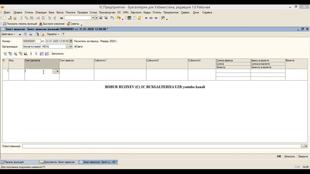This screenshot has height=174, width=310.
Task: Click the New document icon in main toolbar
Action: [4, 18]
